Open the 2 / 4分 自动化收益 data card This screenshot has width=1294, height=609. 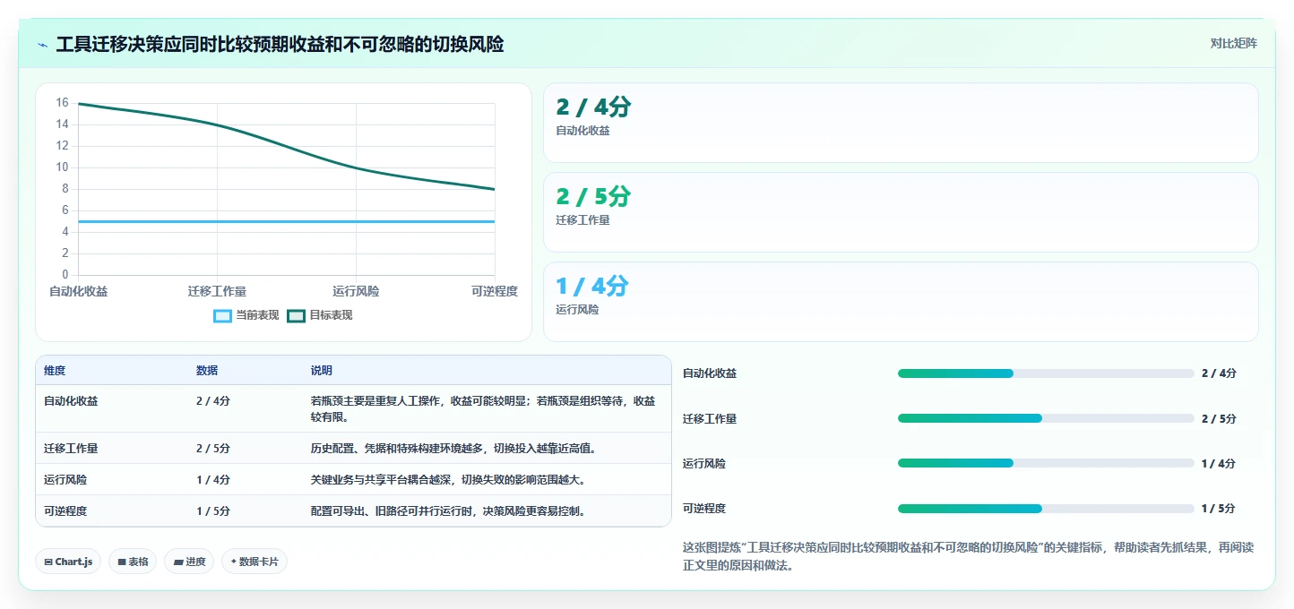click(x=901, y=123)
